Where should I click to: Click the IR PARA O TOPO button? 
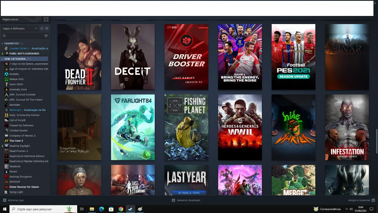pos(189,193)
